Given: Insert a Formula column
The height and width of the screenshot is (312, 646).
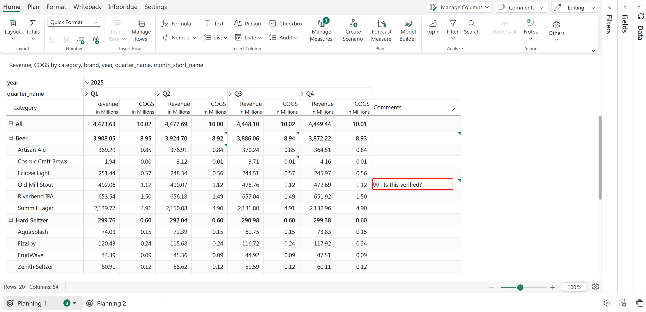Looking at the screenshot, I should [x=176, y=24].
